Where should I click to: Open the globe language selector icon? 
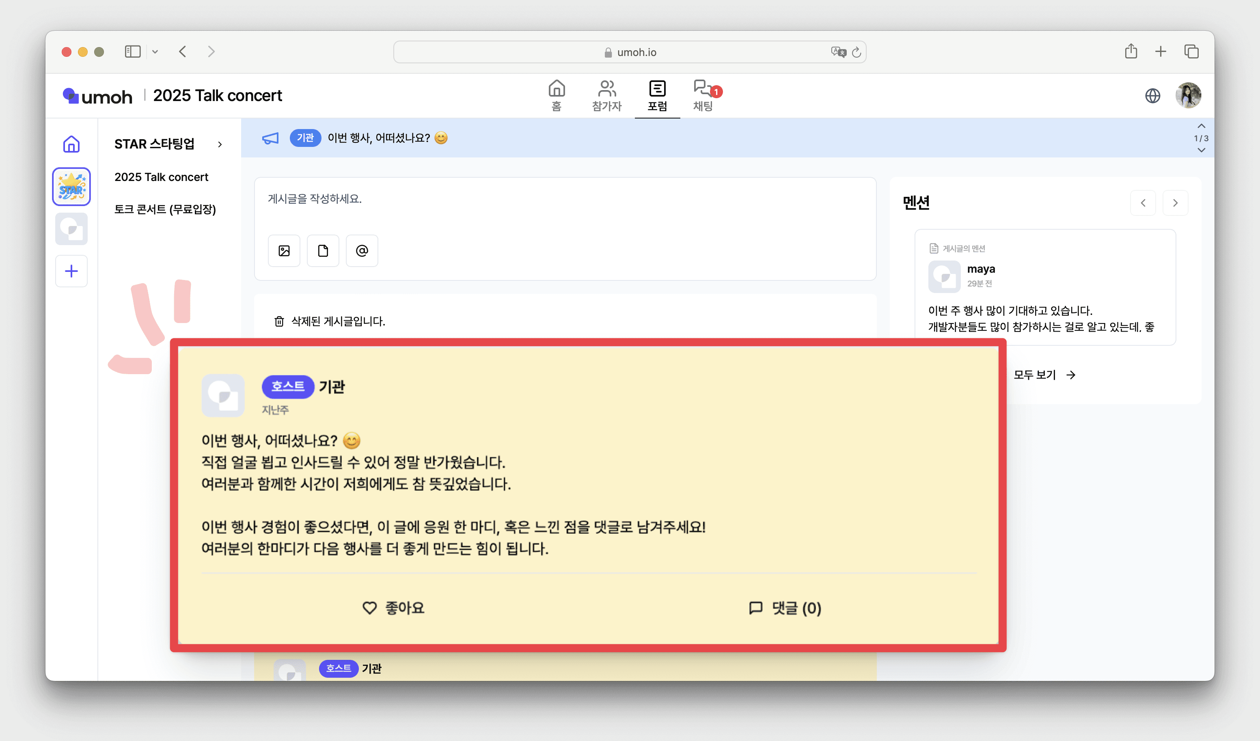[1152, 95]
